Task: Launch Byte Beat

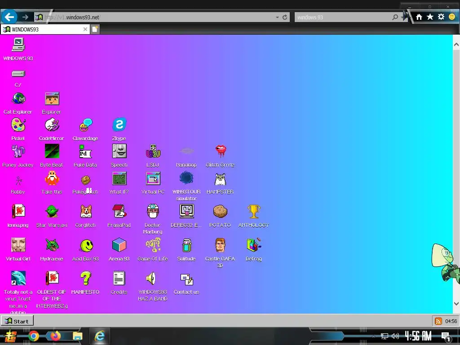Action: click(x=52, y=151)
